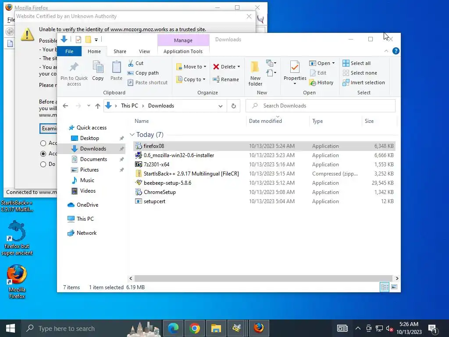
Task: Click Paste shortcut in ribbon
Action: 147,82
